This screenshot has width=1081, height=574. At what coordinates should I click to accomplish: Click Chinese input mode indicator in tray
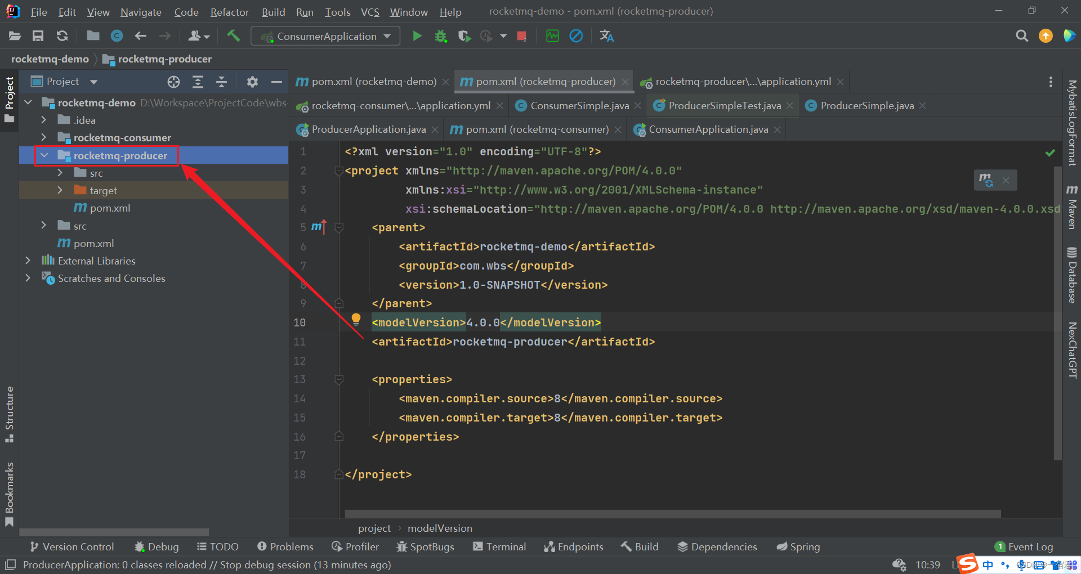[988, 564]
